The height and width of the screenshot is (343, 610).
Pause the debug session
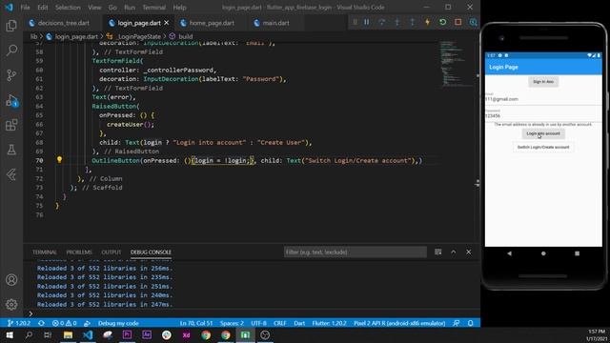pos(366,22)
